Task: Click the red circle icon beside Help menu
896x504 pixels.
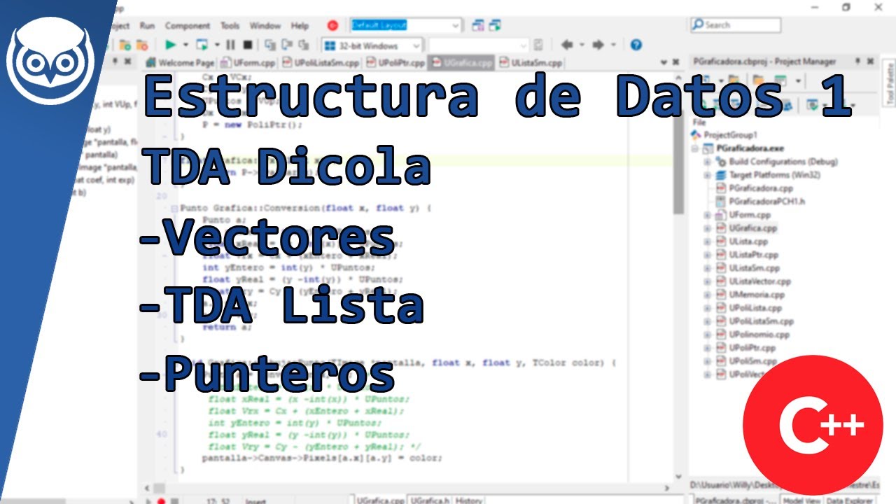Action: [333, 25]
